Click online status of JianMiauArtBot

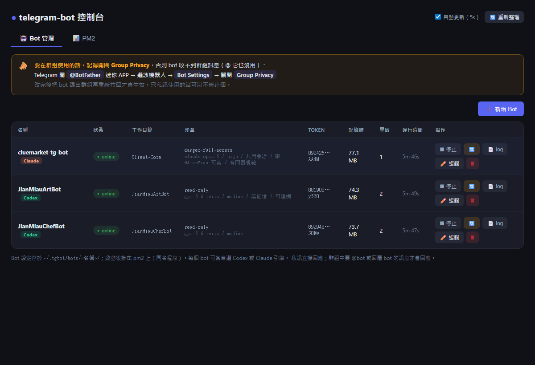point(106,194)
